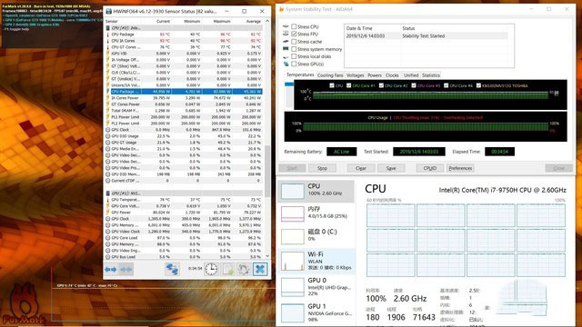
Task: Sort by Maximum column header in HWiNFO
Action: point(222,22)
